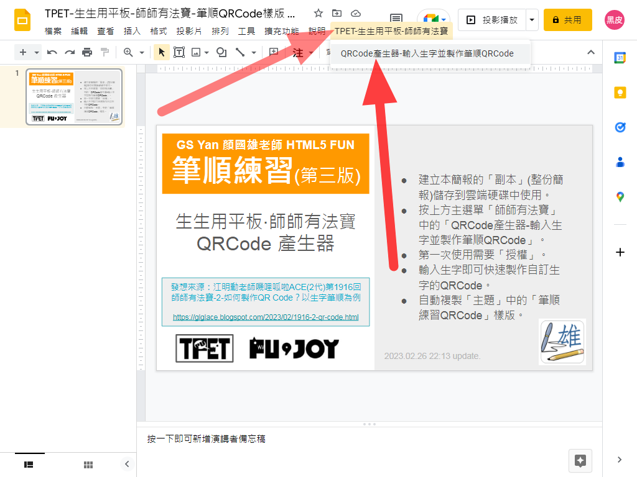Choose QRCode產生器-輸入生字並製作筆順QRCode menu entry
637x477 pixels.
(430, 53)
